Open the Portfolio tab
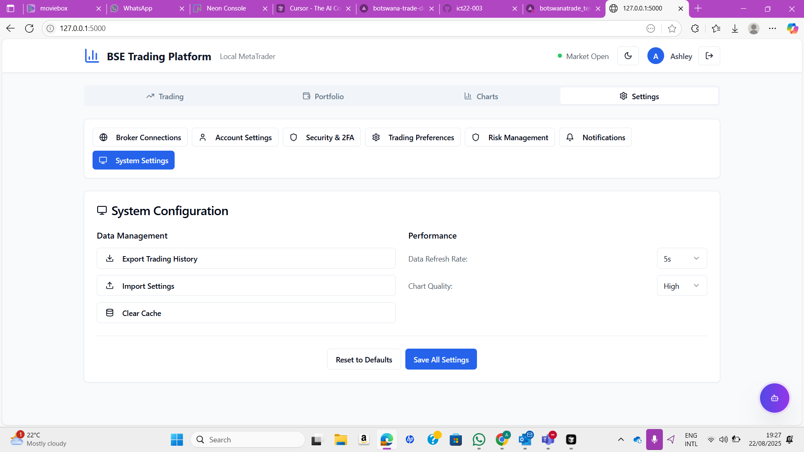This screenshot has width=804, height=452. click(x=323, y=96)
